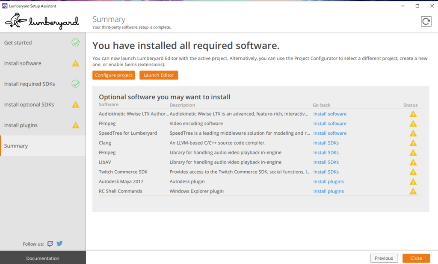This screenshot has width=438, height=264.
Task: Click the warning icon beside Install plugins step
Action: click(x=75, y=125)
